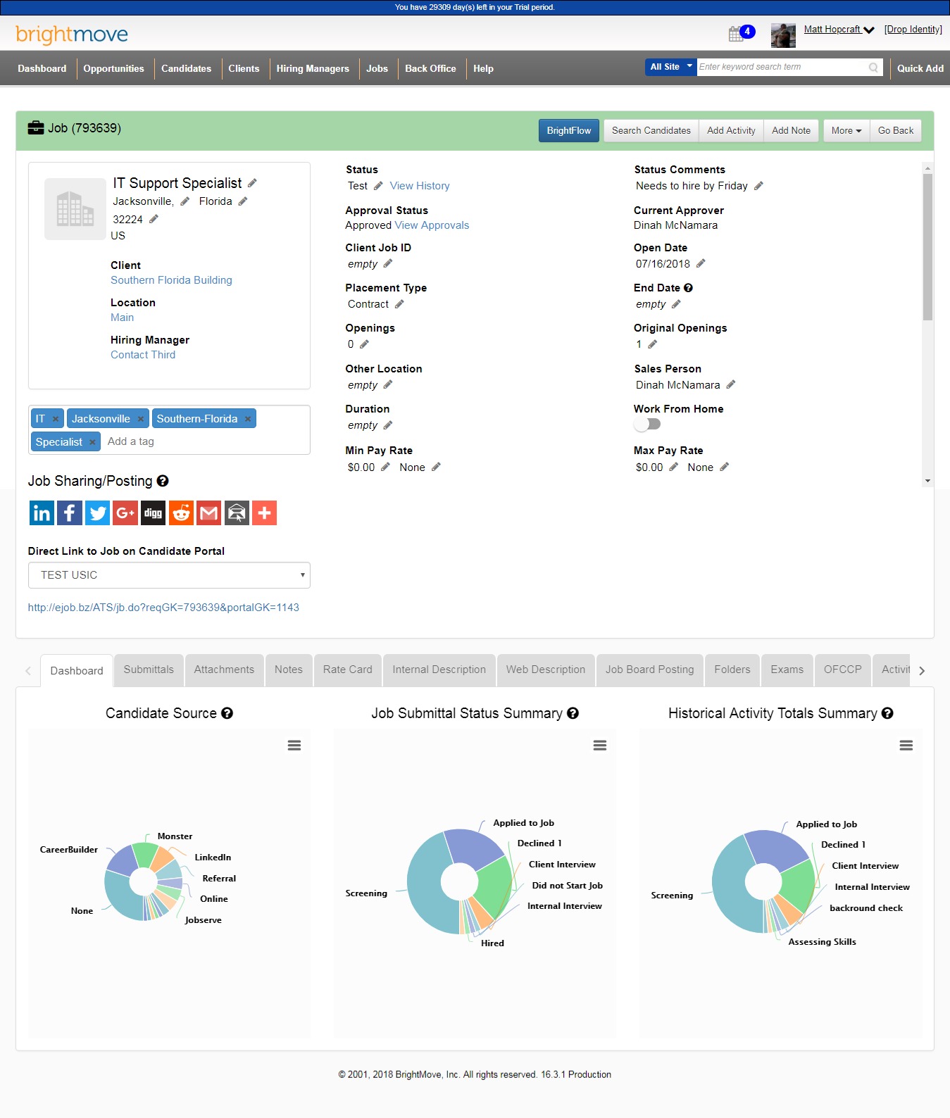Edit the IT Support Specialist title pencil
The height and width of the screenshot is (1118, 950).
coord(252,183)
